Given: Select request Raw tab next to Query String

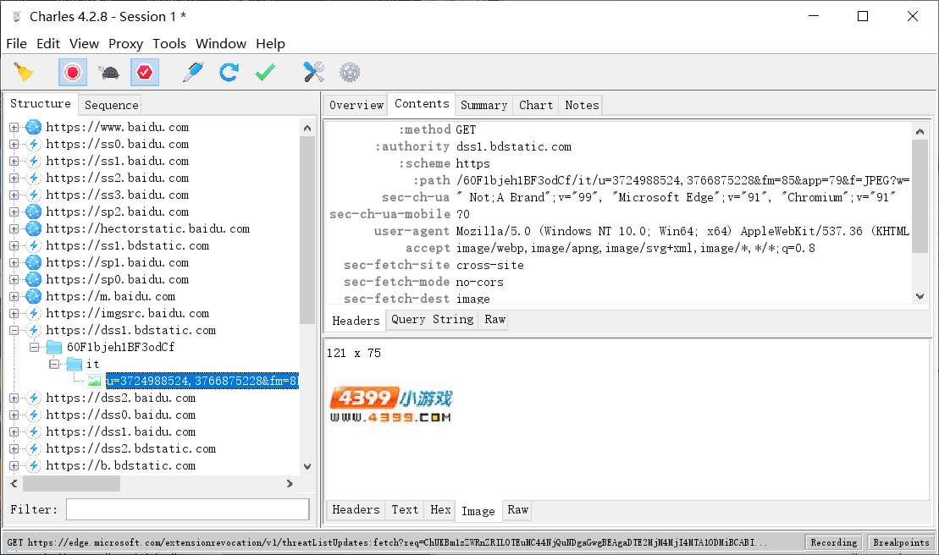Looking at the screenshot, I should click(494, 319).
